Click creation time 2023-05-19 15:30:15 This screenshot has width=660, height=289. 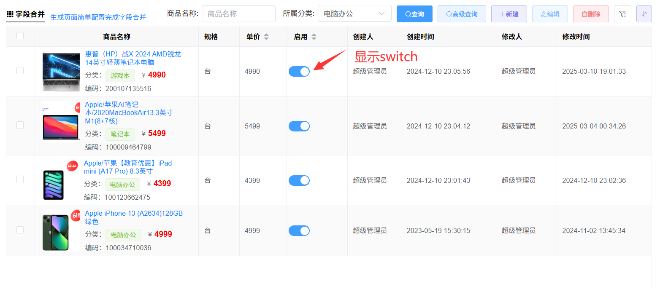(x=438, y=231)
